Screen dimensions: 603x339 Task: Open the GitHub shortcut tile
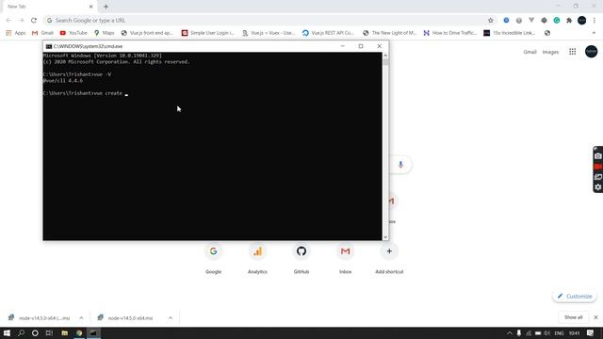[301, 258]
